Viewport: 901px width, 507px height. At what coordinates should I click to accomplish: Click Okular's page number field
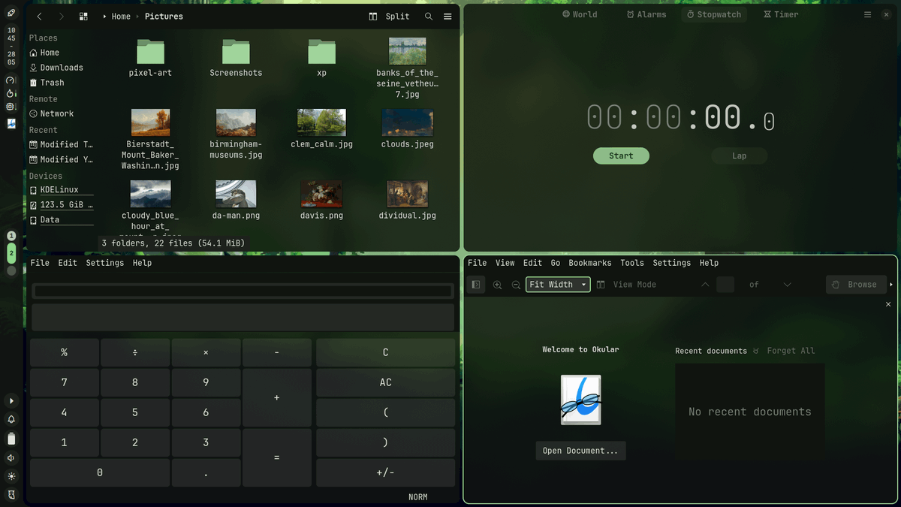click(x=725, y=285)
